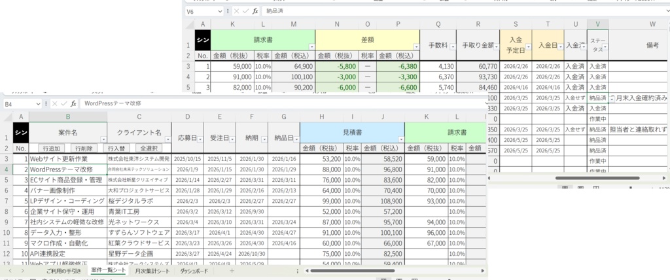Select row 7 header in front window
This screenshot has height=280, width=670.
(7, 200)
